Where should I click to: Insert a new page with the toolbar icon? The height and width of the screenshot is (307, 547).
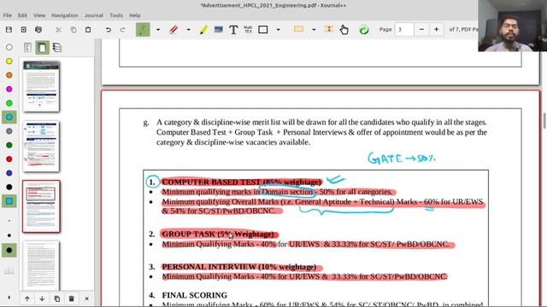pos(24,30)
